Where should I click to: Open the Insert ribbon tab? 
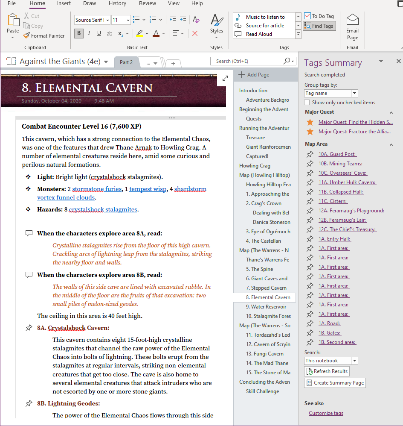64,3
